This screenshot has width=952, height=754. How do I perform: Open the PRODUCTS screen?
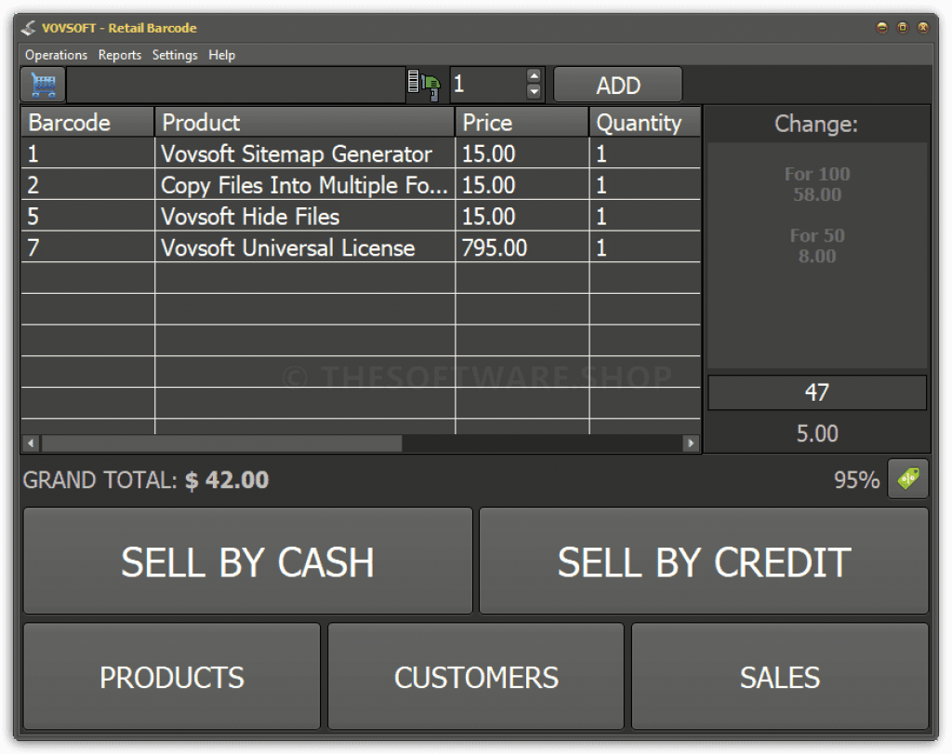click(172, 676)
